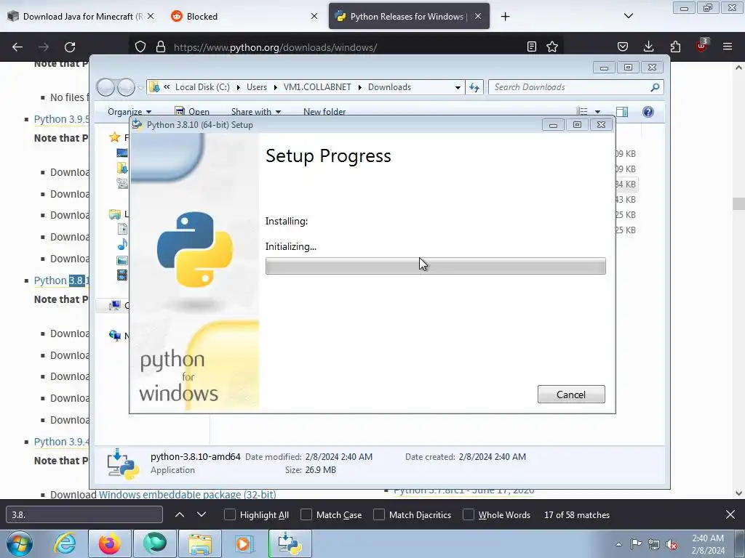Open media player taskbar icon
This screenshot has height=558, width=745.
(x=245, y=543)
